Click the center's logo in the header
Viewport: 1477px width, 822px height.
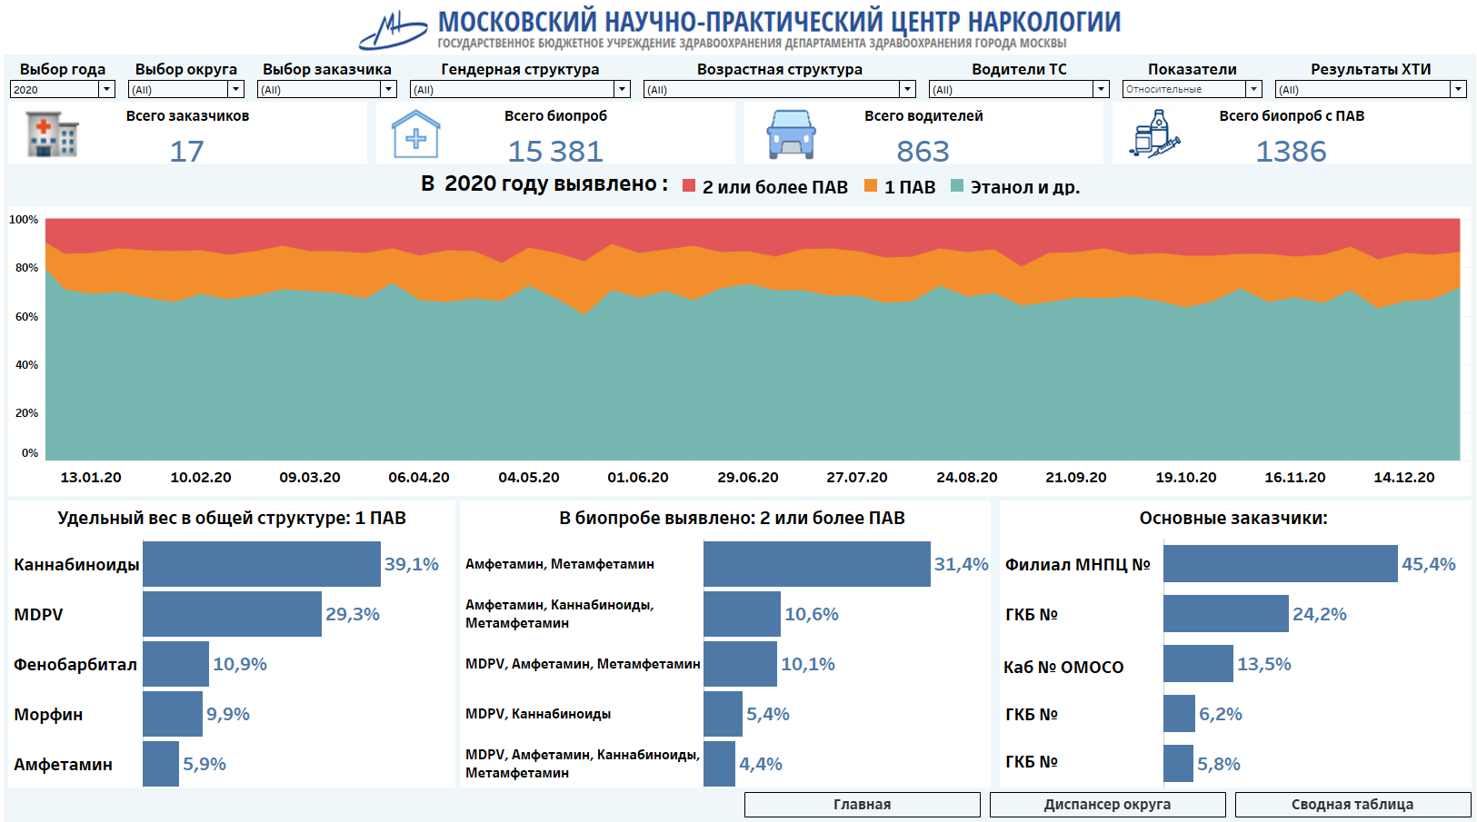393,29
